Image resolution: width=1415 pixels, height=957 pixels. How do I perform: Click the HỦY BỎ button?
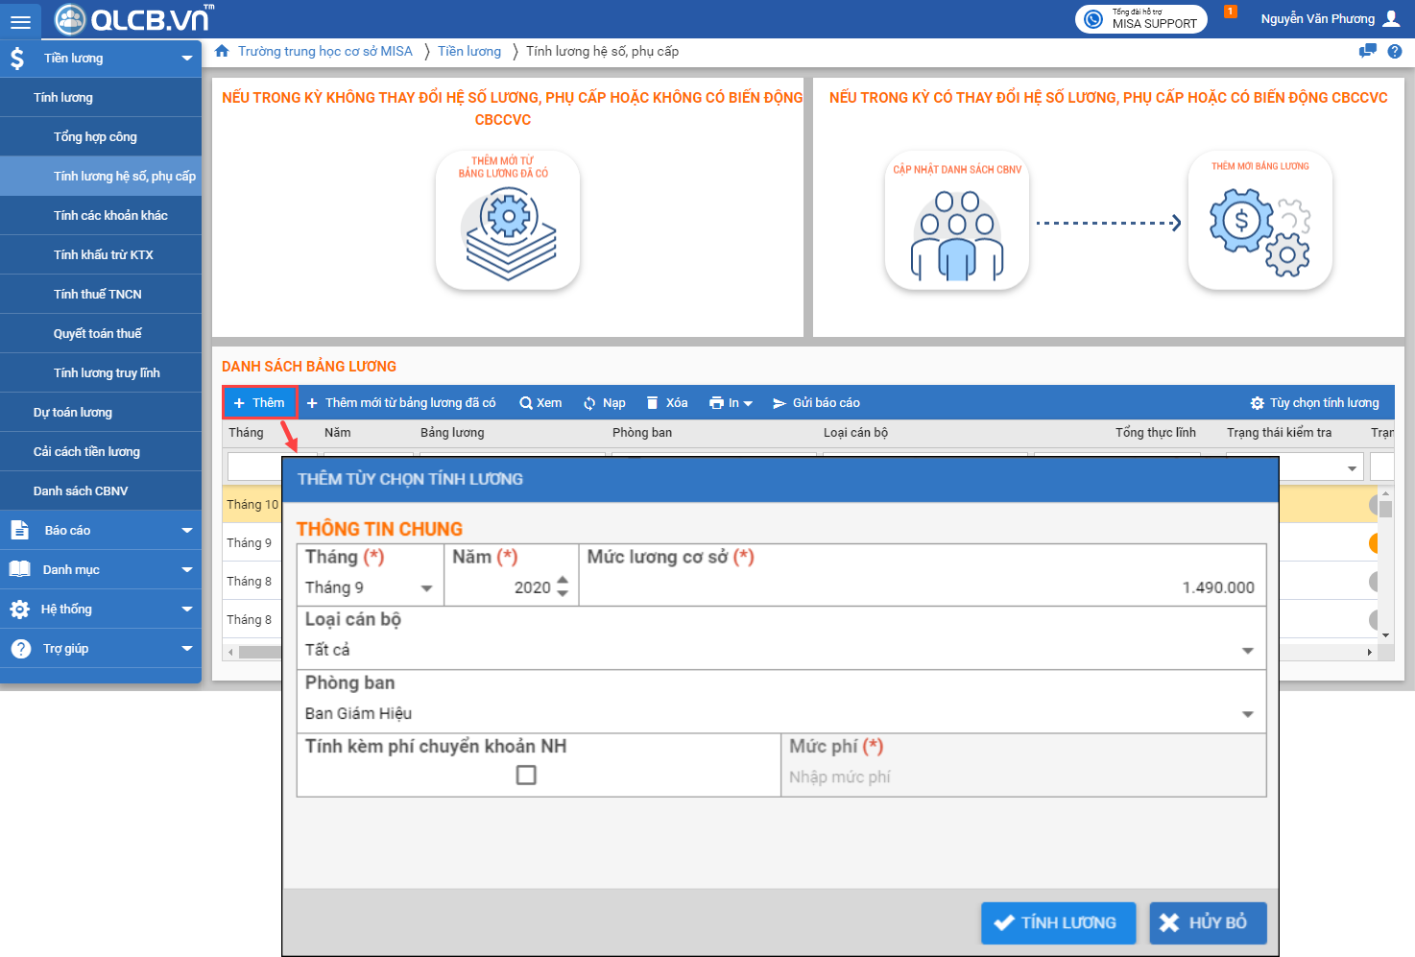pos(1208,922)
